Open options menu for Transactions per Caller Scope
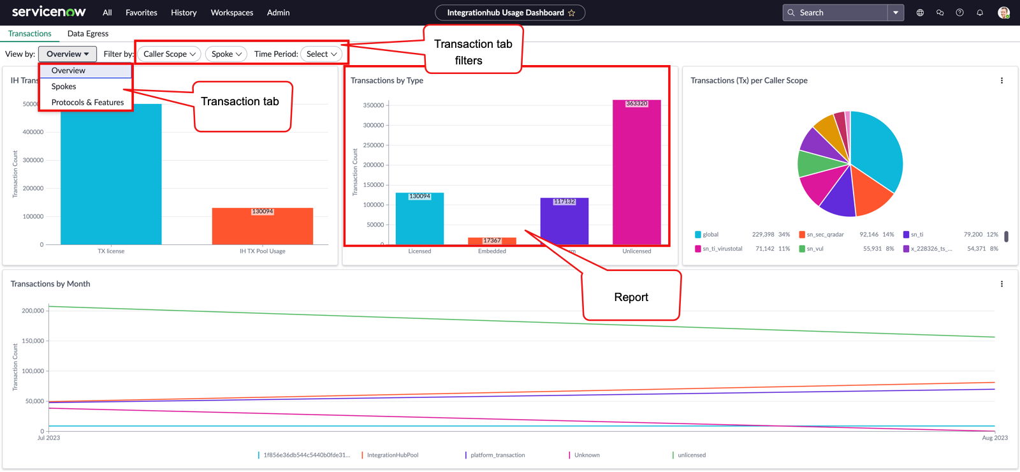Screen dimensions: 1020x472 [x=1002, y=80]
